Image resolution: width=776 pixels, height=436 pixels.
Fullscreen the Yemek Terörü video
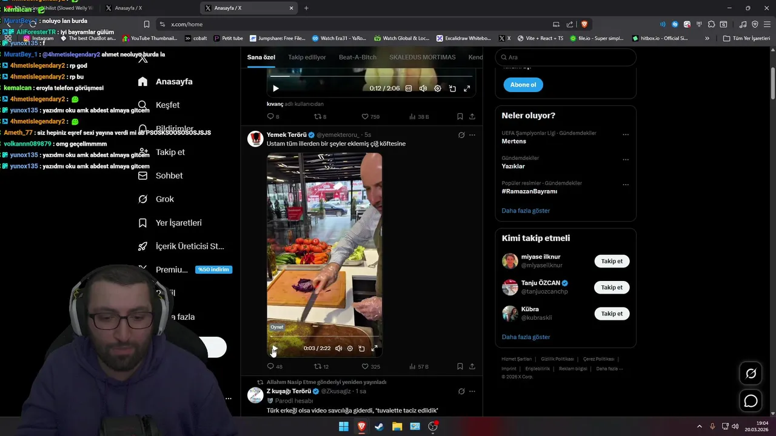(374, 349)
